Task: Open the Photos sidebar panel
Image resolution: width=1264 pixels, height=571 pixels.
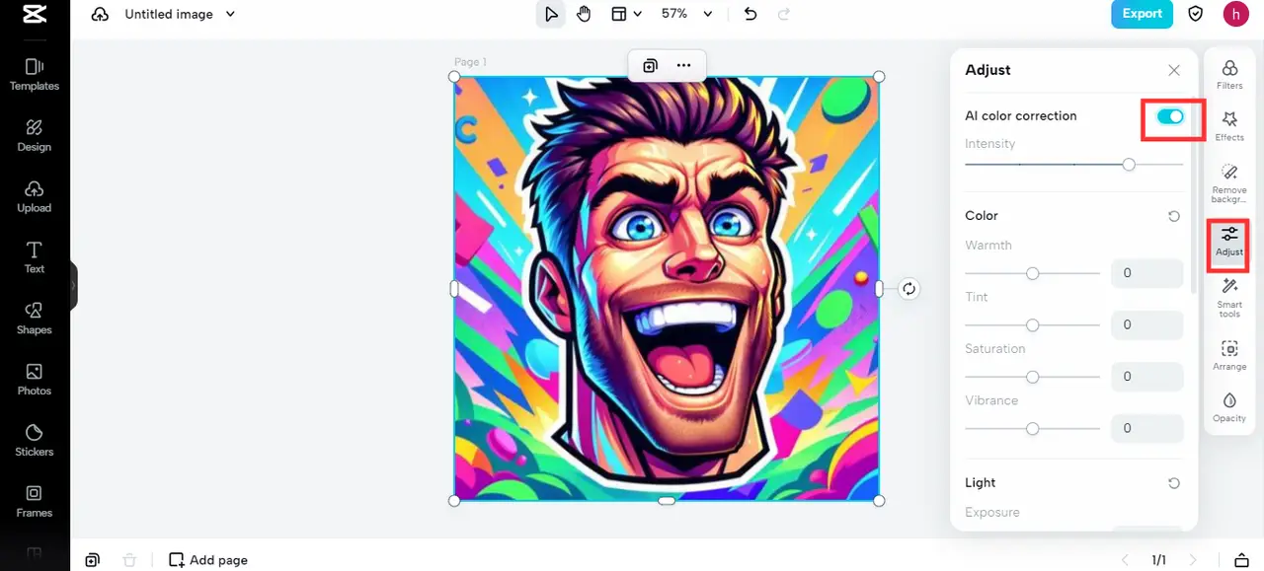Action: [35, 380]
